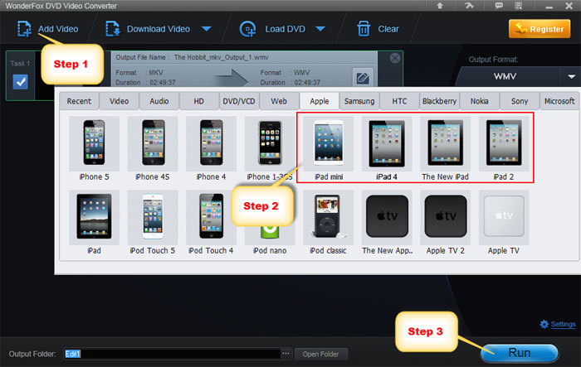This screenshot has width=581, height=367.
Task: Toggle the Task 1 checkbox
Action: (21, 82)
